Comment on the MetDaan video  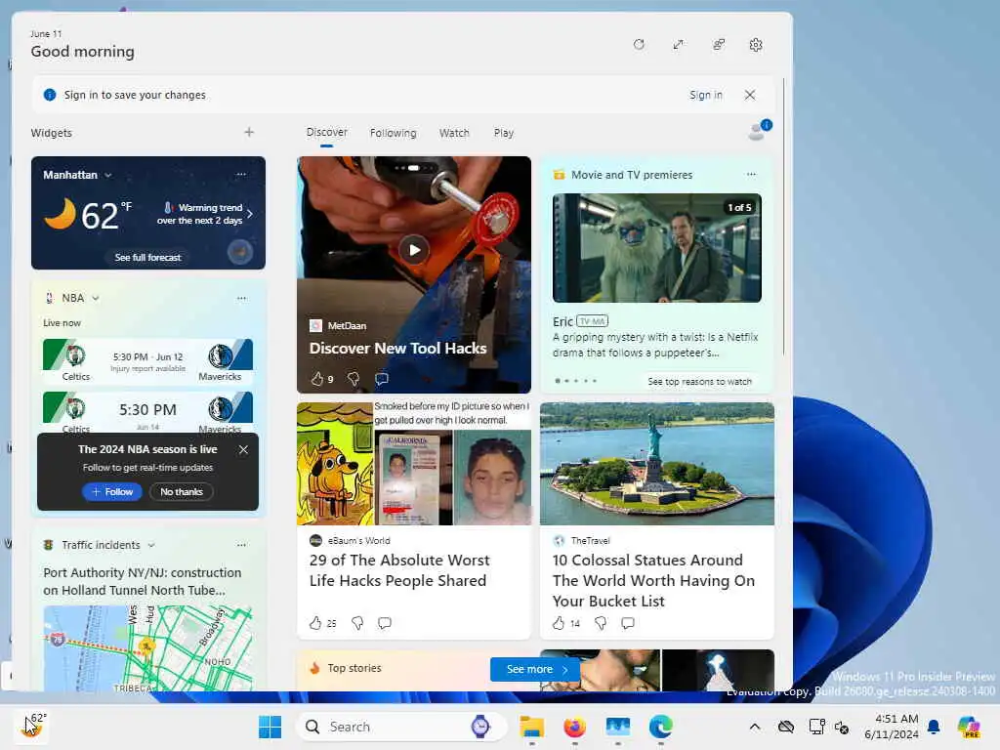pyautogui.click(x=382, y=379)
